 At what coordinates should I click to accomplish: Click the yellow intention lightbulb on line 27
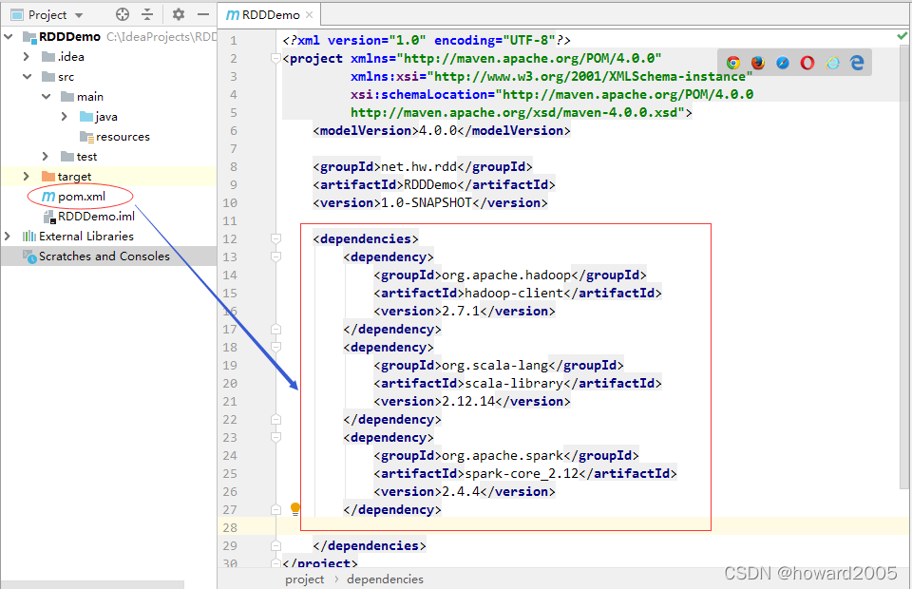tap(295, 509)
